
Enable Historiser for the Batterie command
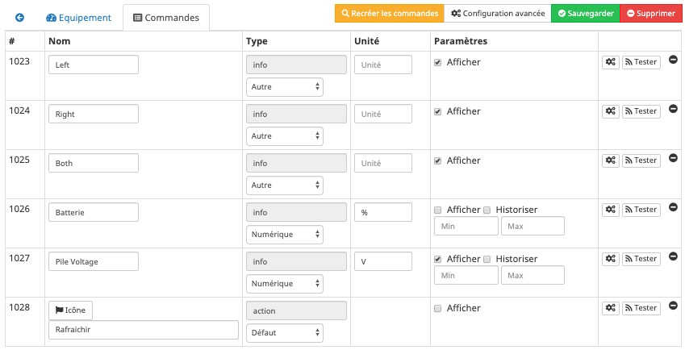click(487, 210)
